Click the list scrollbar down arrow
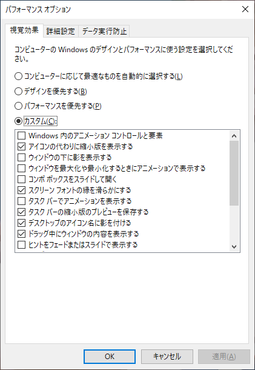Screen dimensions: 255x370 (234, 247)
